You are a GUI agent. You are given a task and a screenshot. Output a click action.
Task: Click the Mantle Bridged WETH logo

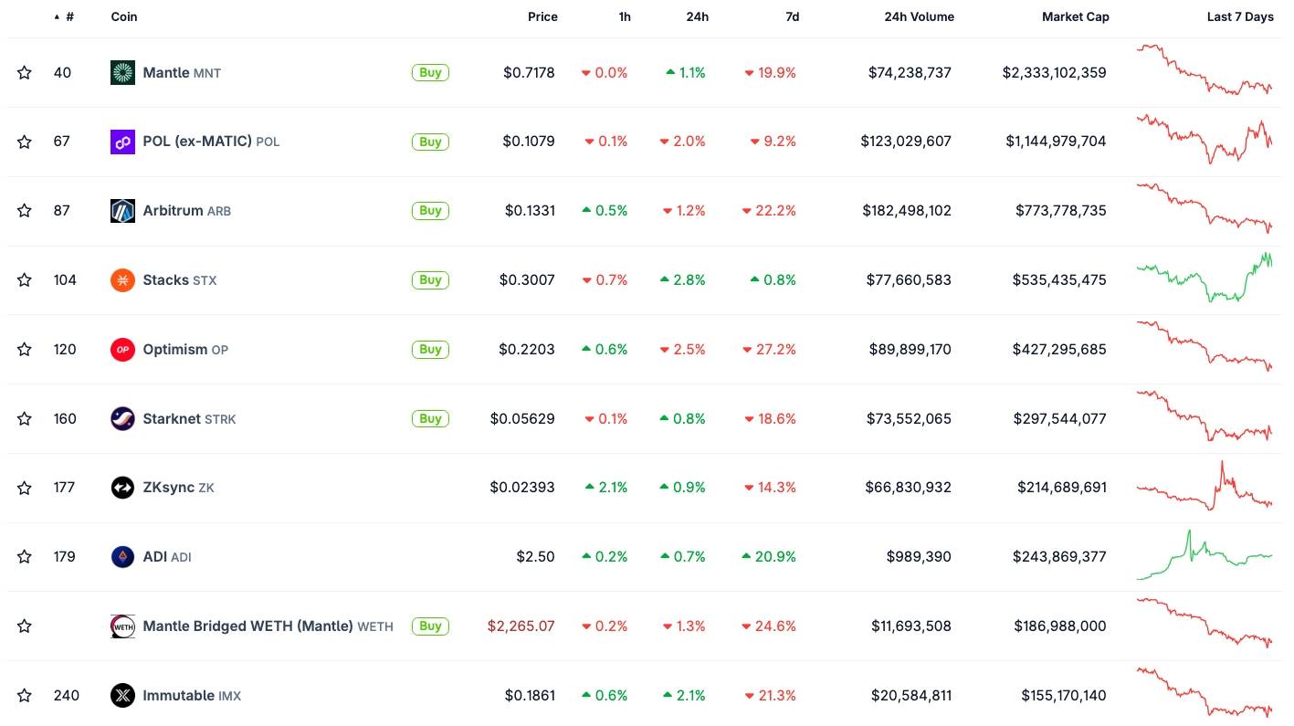point(122,626)
